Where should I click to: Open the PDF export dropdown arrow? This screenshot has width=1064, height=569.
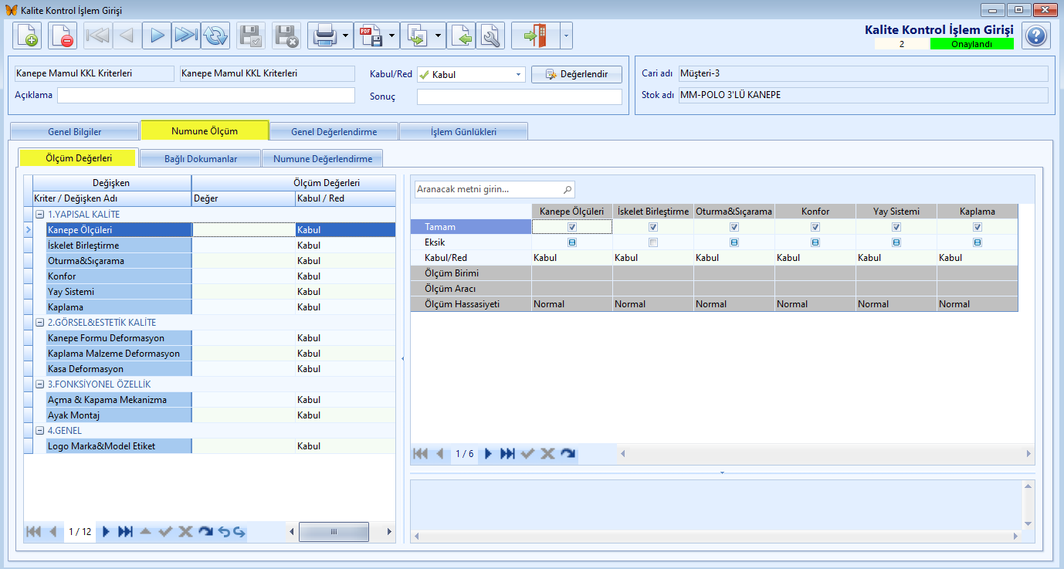click(393, 36)
